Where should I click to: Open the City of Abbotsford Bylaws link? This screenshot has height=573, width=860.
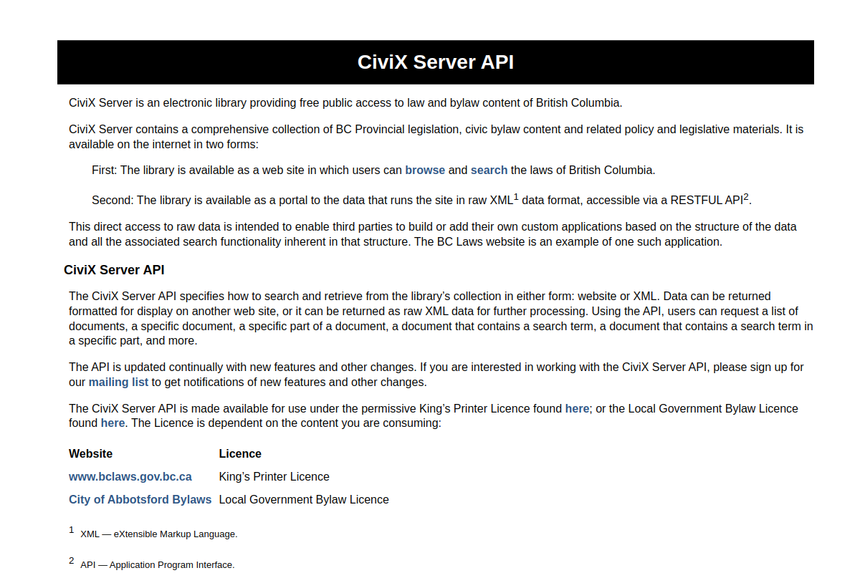point(140,500)
